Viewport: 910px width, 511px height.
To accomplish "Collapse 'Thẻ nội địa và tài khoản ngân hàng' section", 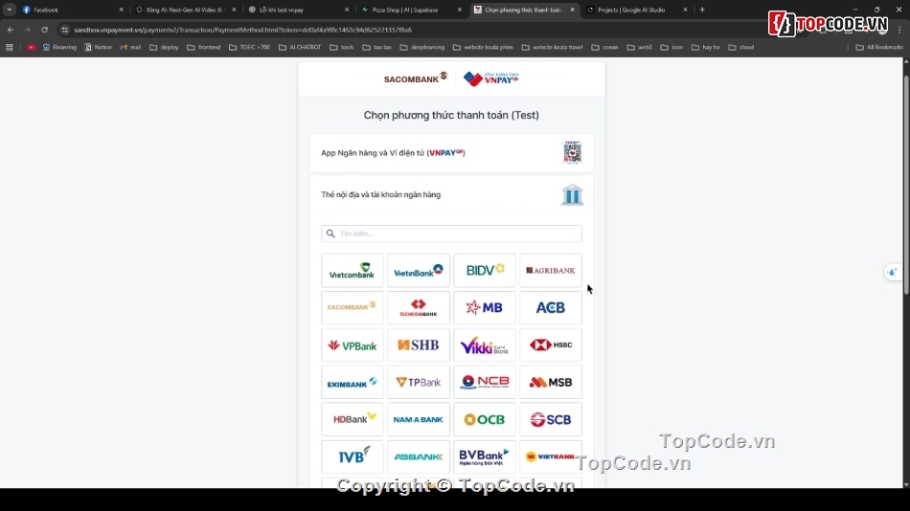I will point(451,195).
